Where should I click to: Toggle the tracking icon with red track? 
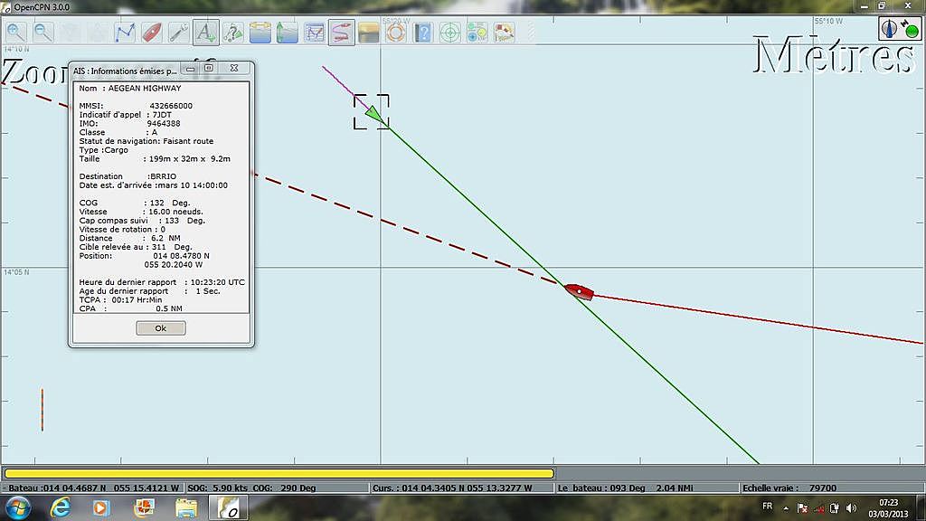(342, 32)
